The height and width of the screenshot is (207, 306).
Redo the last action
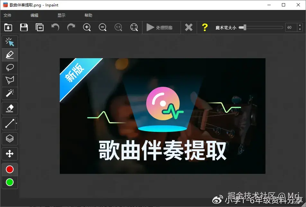(71, 27)
